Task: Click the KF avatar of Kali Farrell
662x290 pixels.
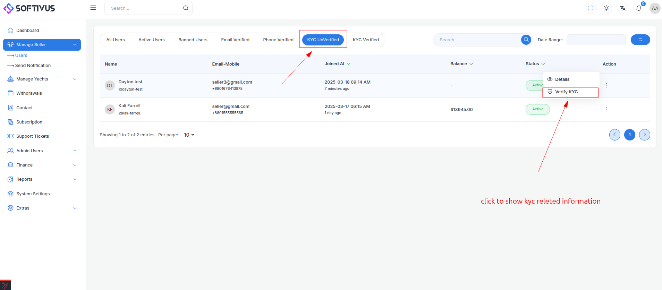Action: pyautogui.click(x=110, y=109)
